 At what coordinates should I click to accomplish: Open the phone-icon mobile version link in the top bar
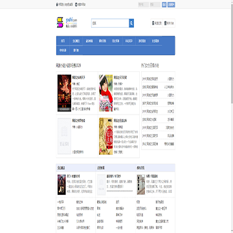(x=80, y=5)
